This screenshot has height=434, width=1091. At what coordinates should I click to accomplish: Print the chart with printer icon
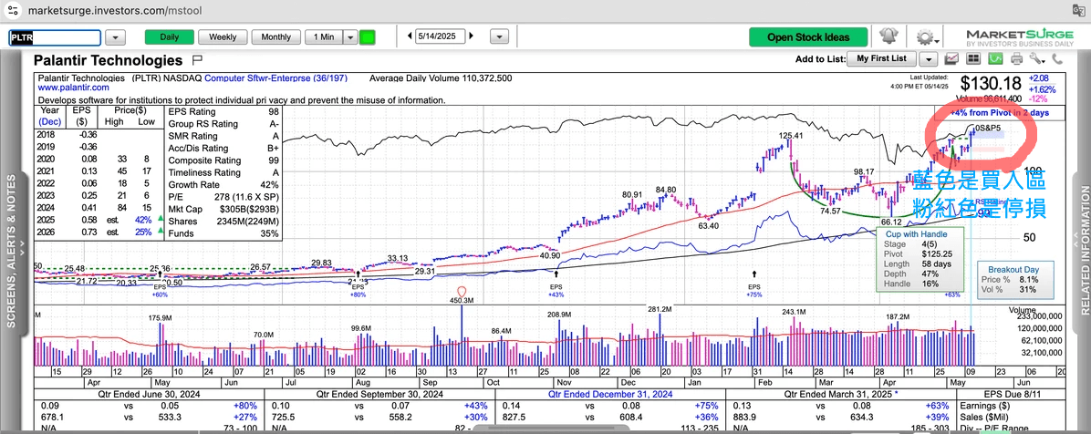point(1016,59)
